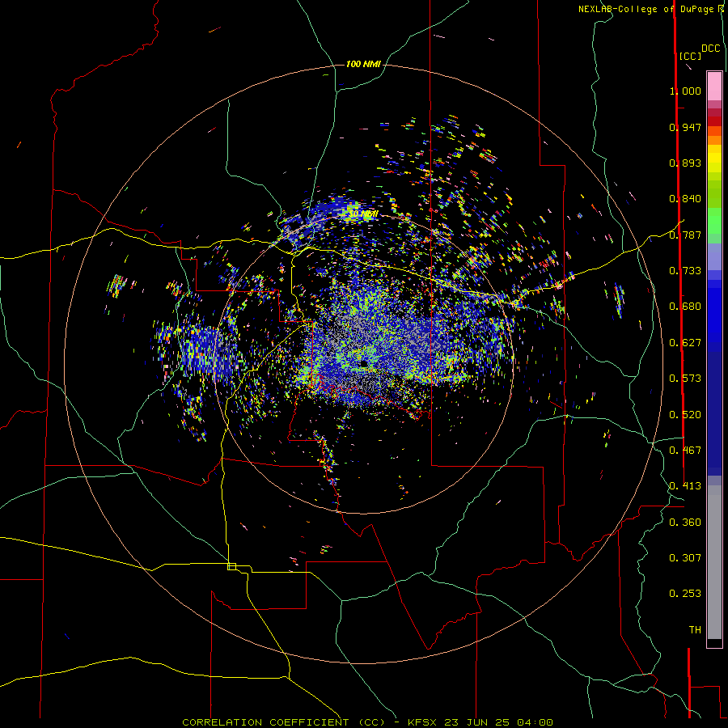Pick the gray swatch in the color bar

[x=714, y=562]
